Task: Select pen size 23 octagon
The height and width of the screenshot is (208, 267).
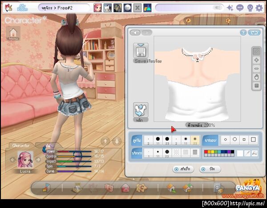Action: click(167, 153)
